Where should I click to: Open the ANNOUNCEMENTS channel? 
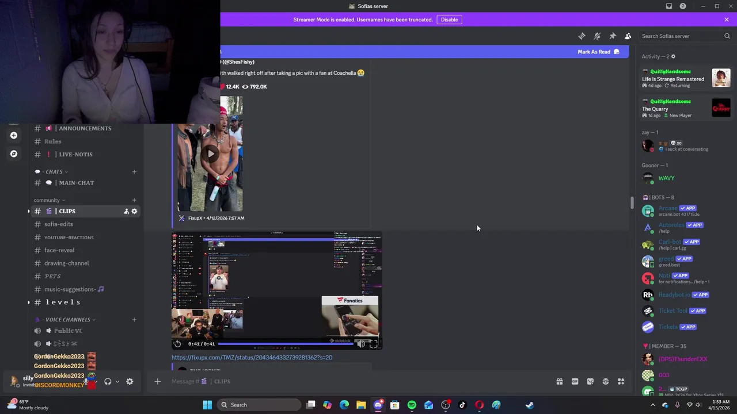click(x=85, y=128)
